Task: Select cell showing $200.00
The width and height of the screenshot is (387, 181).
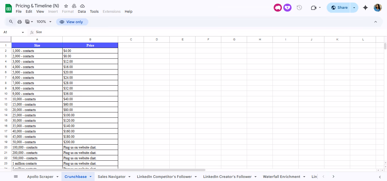Action: 90,142
